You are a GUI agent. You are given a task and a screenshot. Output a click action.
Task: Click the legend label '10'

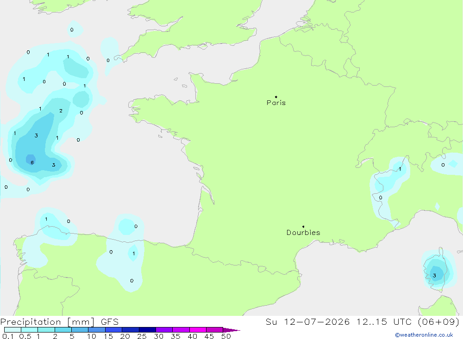click(x=92, y=336)
